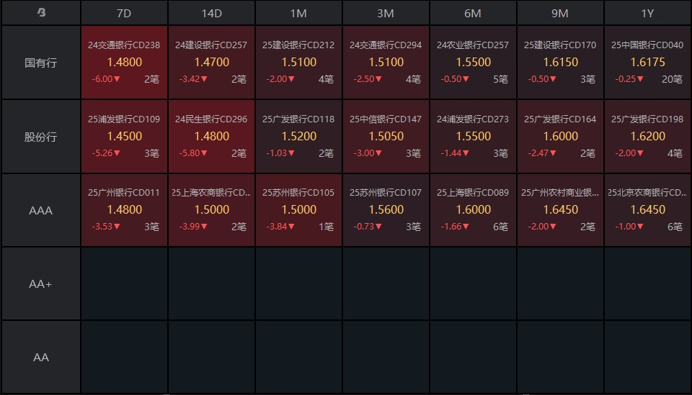The image size is (692, 395).
Task: Open the 25苏州银行CD105 cell
Action: [298, 210]
